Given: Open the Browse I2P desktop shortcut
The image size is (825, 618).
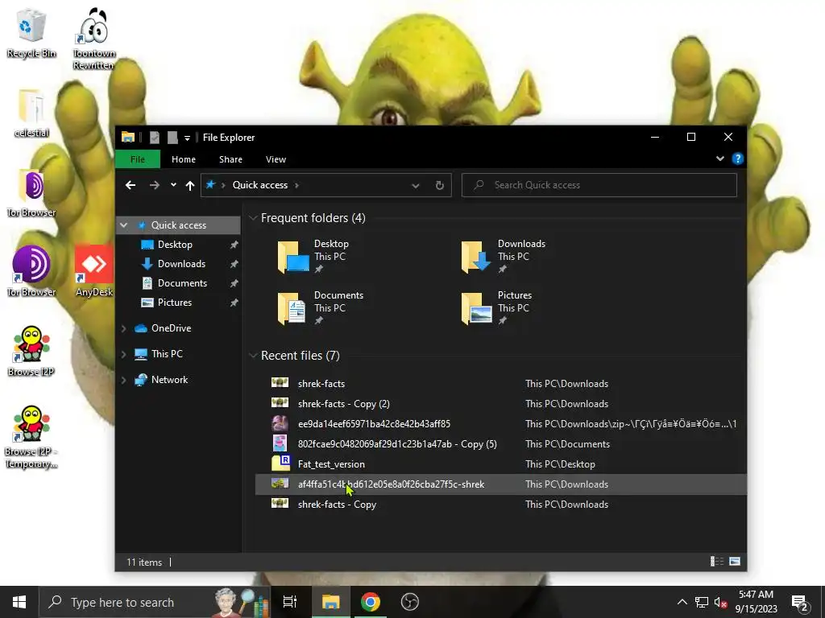Looking at the screenshot, I should pyautogui.click(x=31, y=351).
